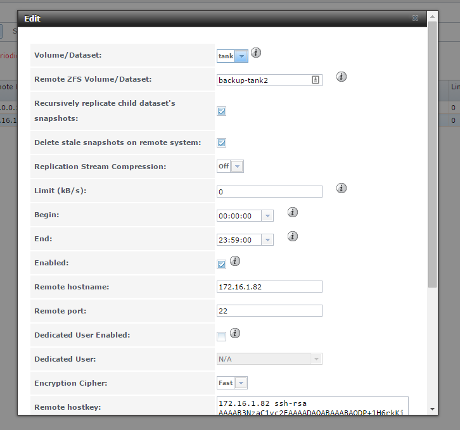The height and width of the screenshot is (430, 460).
Task: Click the 'Remote hostkey:' label
Action: pos(67,407)
